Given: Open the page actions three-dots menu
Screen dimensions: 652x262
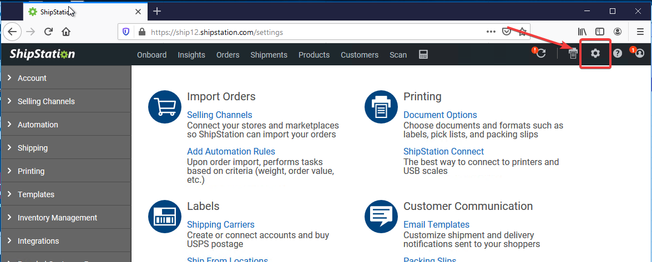Looking at the screenshot, I should point(491,32).
